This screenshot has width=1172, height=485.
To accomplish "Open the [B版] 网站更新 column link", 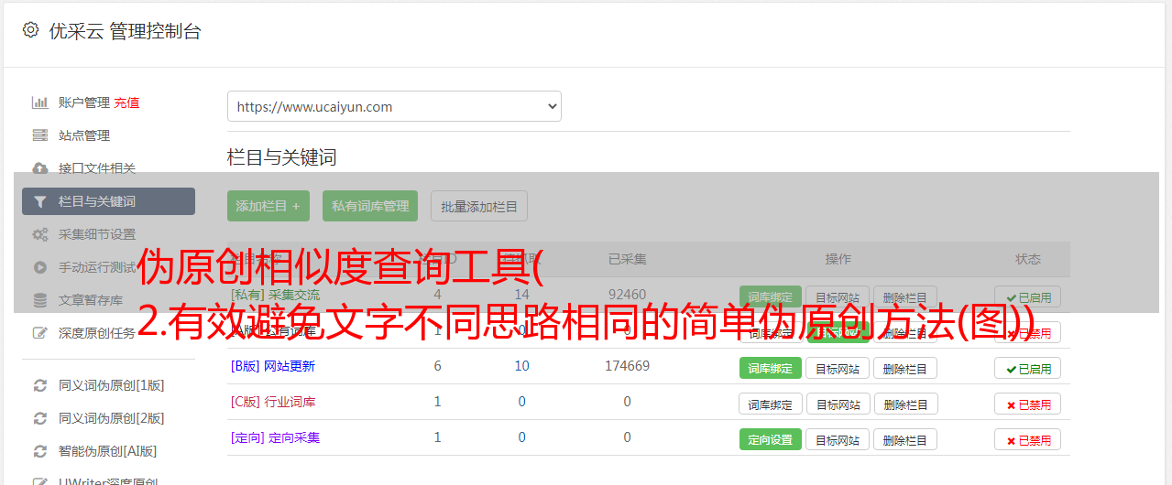I will point(272,366).
